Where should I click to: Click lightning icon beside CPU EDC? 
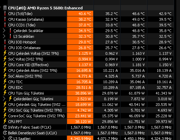(x=5, y=87)
